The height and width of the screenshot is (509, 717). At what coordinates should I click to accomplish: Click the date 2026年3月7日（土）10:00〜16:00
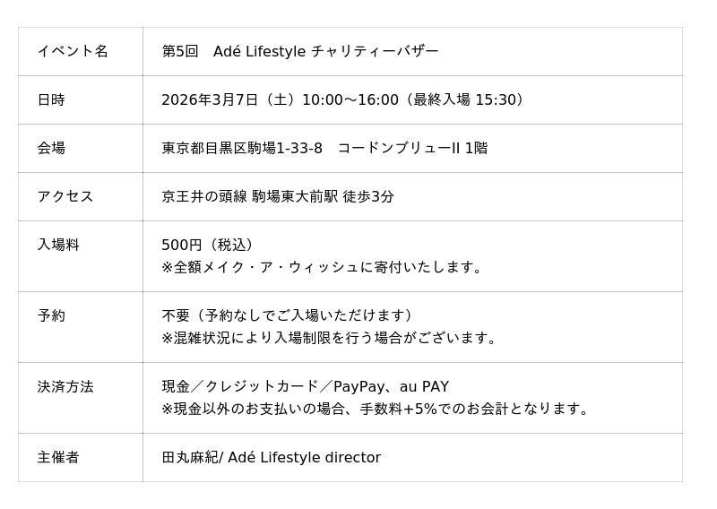[280, 99]
